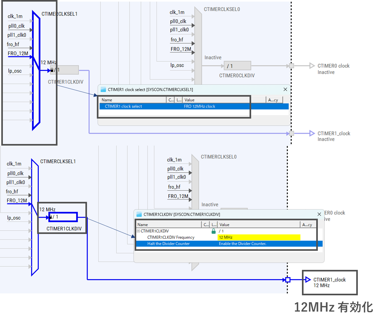381x322 pixels.
Task: Click the CTIMER0CLKDIV divider block
Action: [x=237, y=65]
